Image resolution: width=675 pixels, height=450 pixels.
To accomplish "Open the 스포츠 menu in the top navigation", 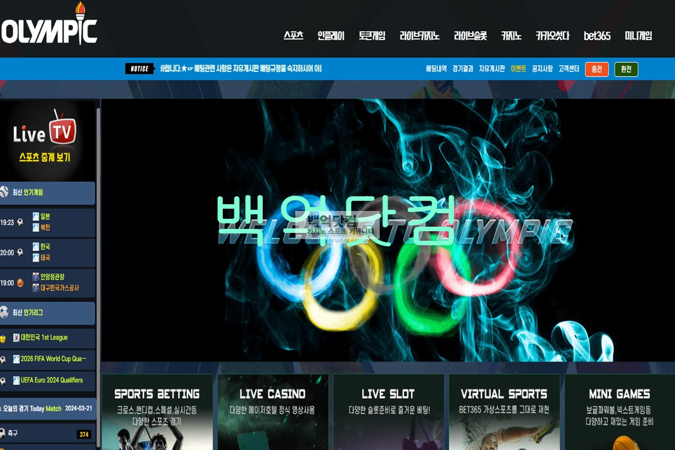I will [x=293, y=36].
